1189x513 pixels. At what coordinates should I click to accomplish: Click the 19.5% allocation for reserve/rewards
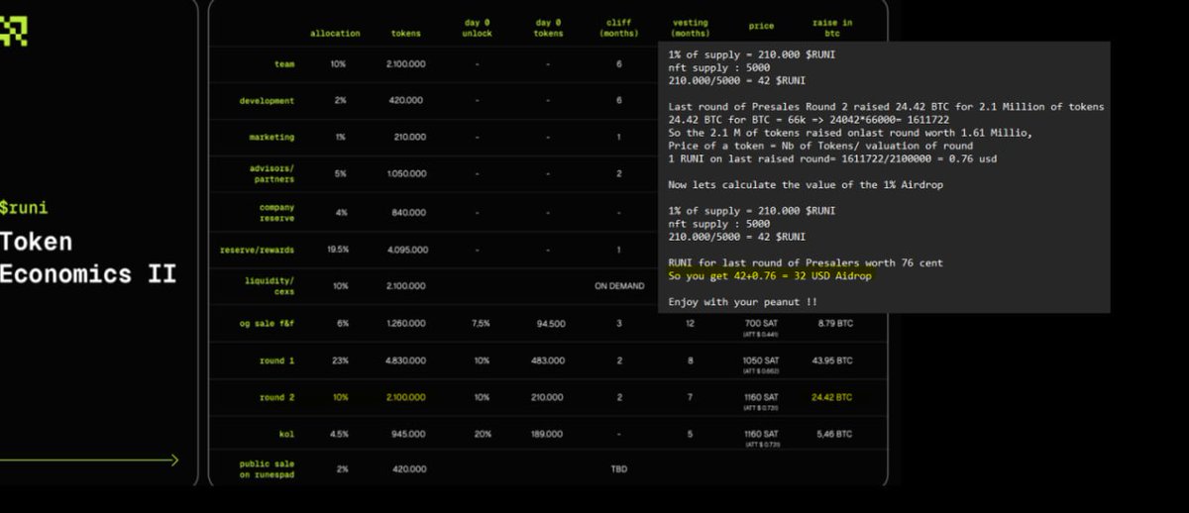(x=340, y=250)
